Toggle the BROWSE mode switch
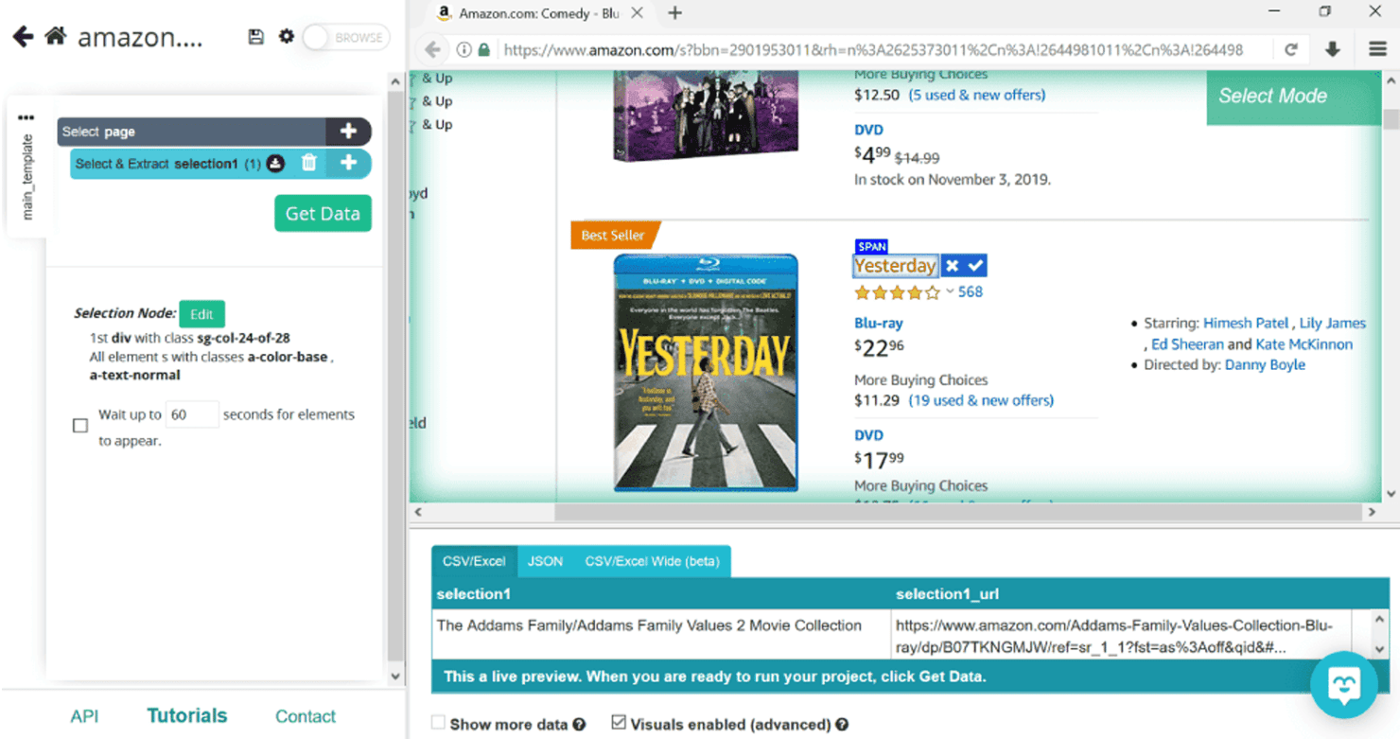1400x739 pixels. coord(346,38)
